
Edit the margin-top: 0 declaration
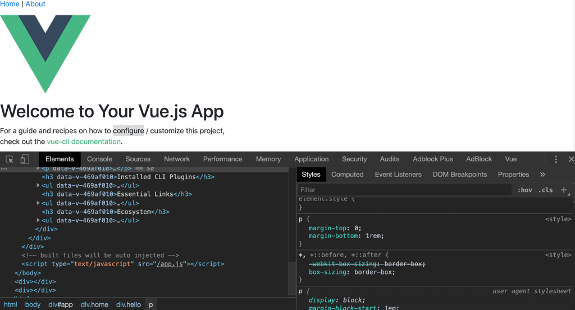point(335,228)
